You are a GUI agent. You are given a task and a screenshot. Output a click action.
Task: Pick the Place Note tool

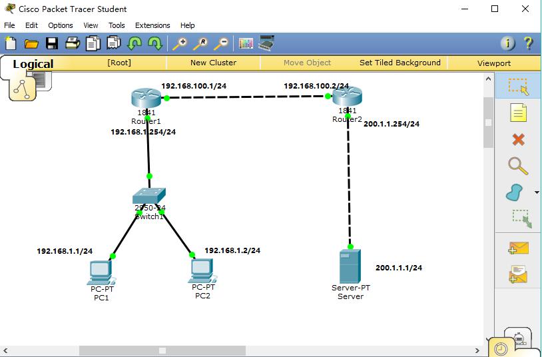point(518,113)
